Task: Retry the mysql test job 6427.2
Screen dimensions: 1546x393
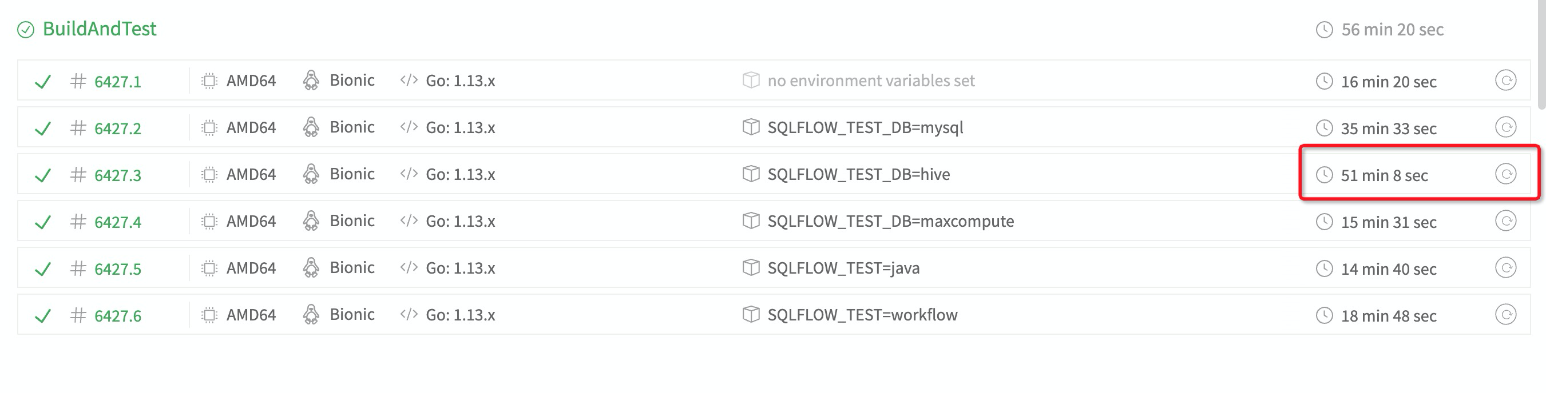Action: 1507,127
